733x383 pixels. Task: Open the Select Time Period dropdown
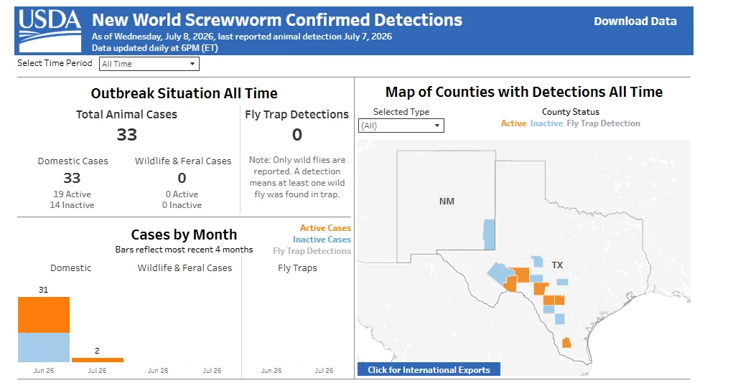(x=149, y=64)
